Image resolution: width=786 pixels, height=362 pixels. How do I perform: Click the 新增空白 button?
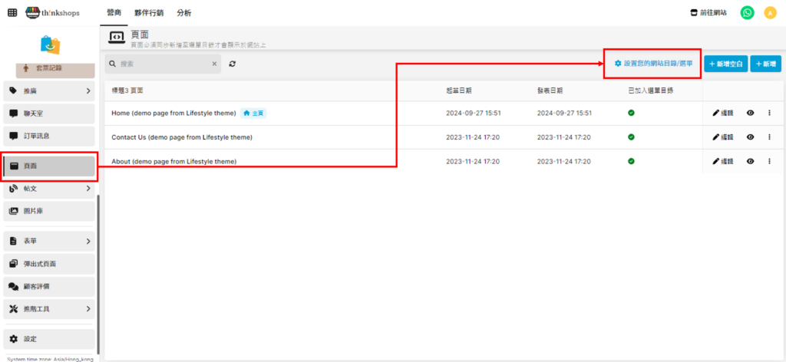pos(725,64)
